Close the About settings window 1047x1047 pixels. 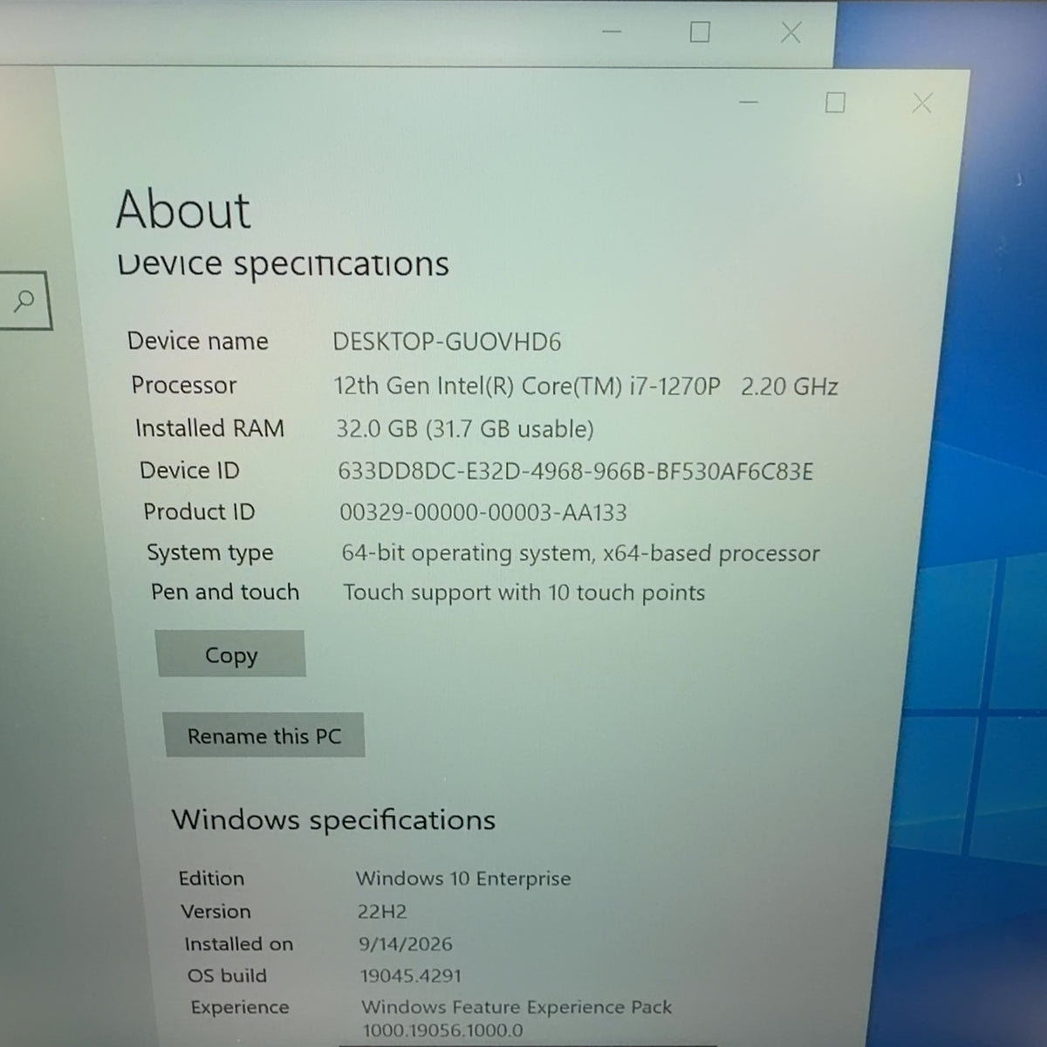[921, 103]
